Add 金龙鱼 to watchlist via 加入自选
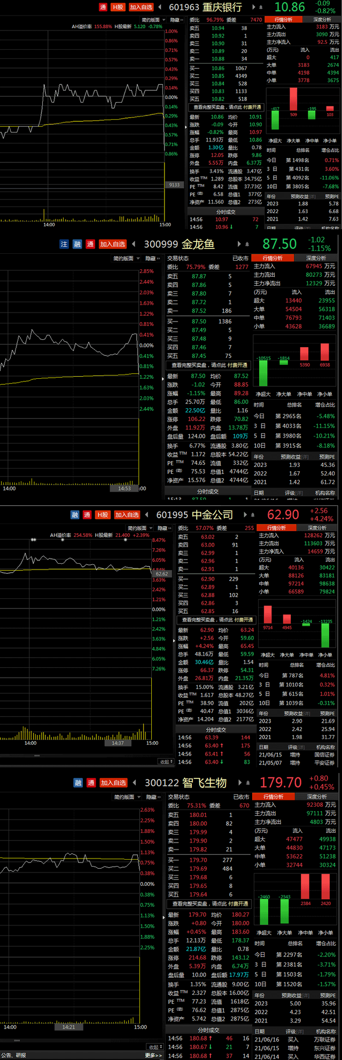Screen dimensions: 342x1060 point(113,244)
